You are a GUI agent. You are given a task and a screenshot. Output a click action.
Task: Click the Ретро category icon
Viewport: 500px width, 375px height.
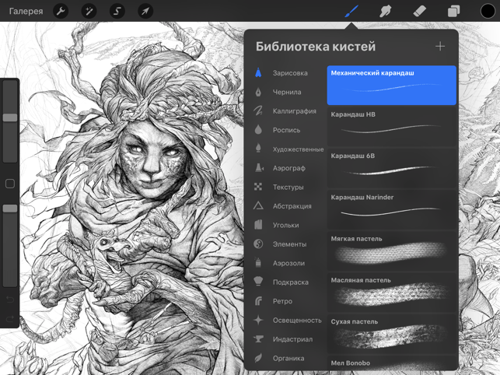pos(258,301)
